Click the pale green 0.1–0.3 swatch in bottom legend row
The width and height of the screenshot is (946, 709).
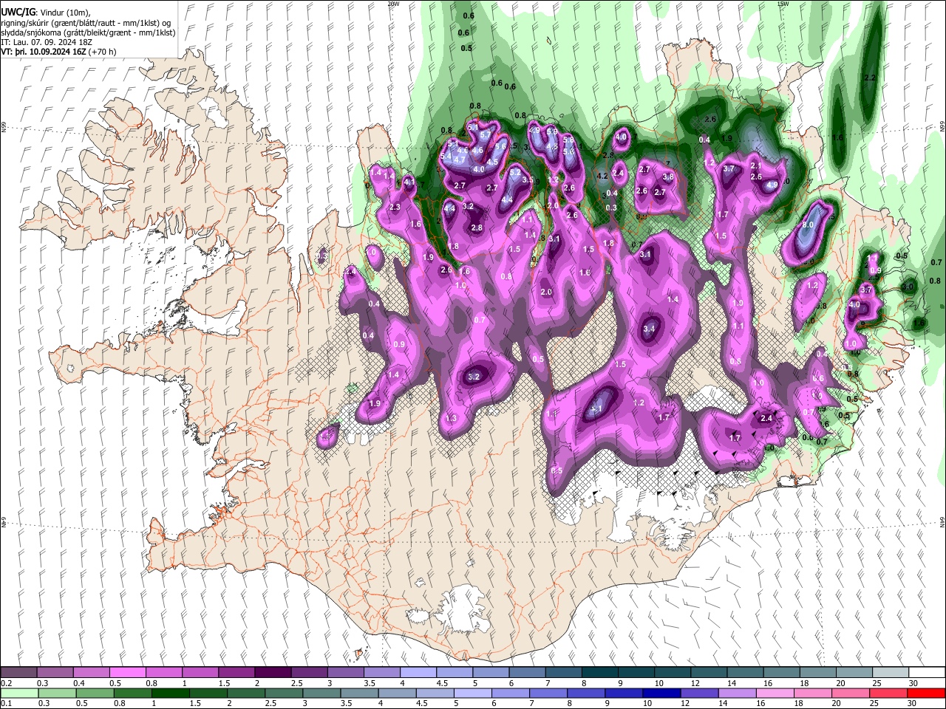tap(18, 693)
